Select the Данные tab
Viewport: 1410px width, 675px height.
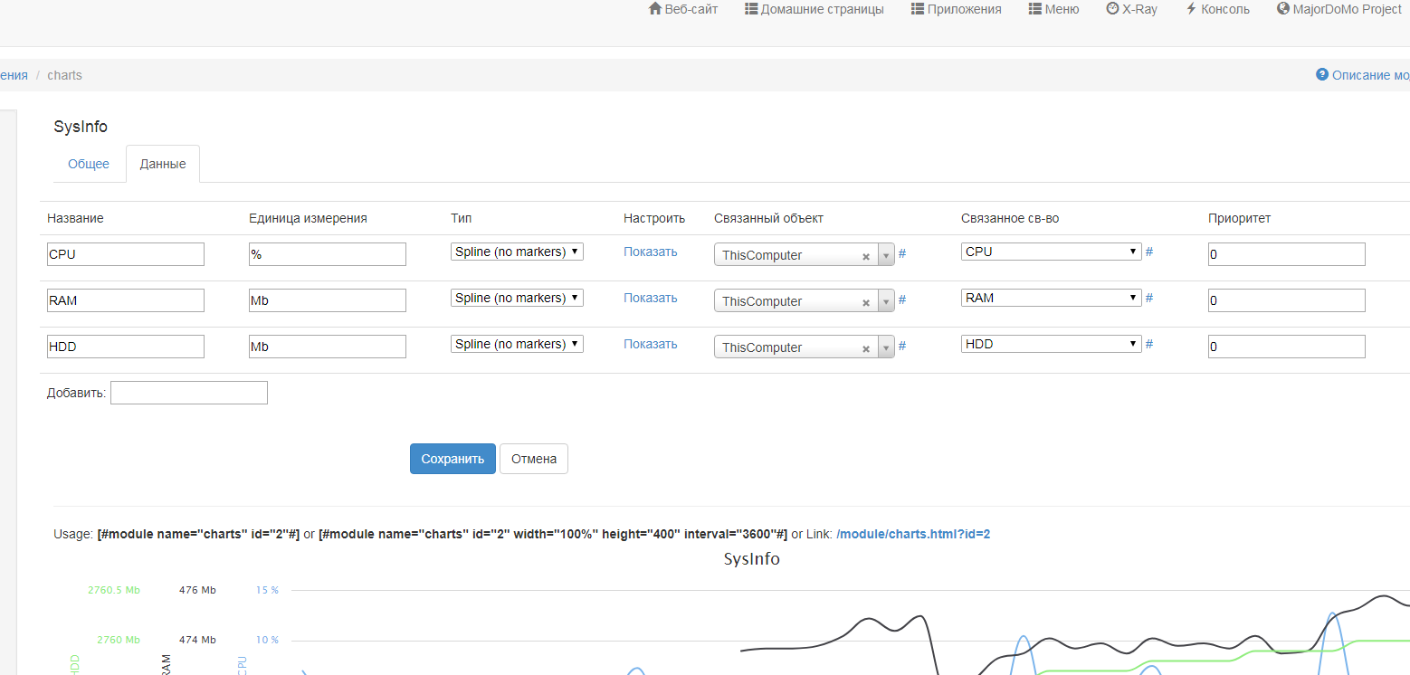[x=163, y=164]
